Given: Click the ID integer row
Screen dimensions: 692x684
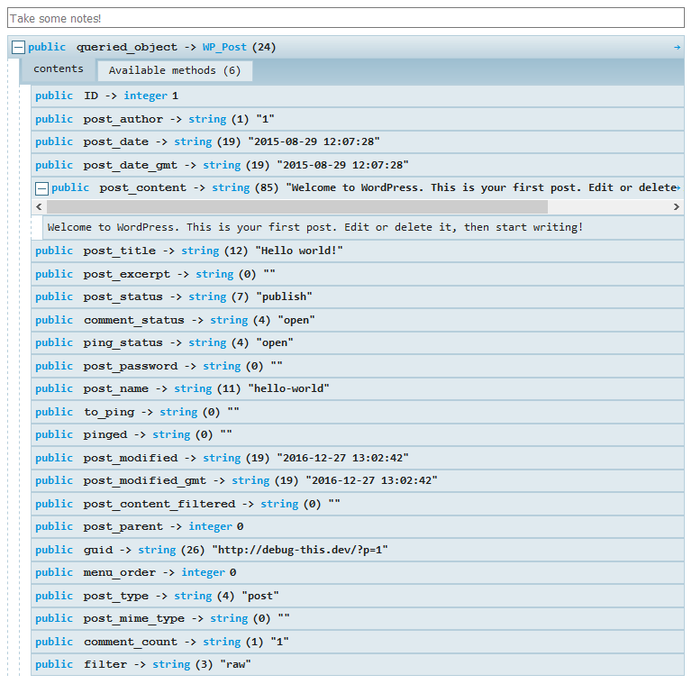Looking at the screenshot, I should click(x=358, y=96).
